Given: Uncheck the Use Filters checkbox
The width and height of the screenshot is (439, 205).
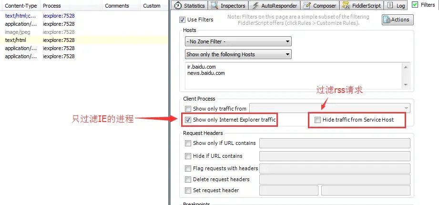Looking at the screenshot, I should click(182, 20).
